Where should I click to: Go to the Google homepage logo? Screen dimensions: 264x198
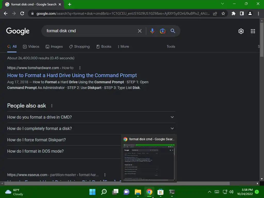pyautogui.click(x=18, y=31)
